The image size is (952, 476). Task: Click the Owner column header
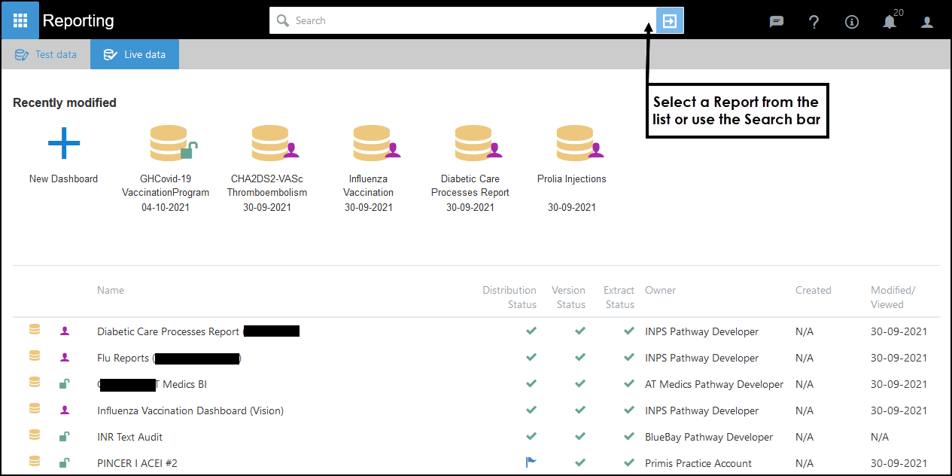click(x=660, y=290)
